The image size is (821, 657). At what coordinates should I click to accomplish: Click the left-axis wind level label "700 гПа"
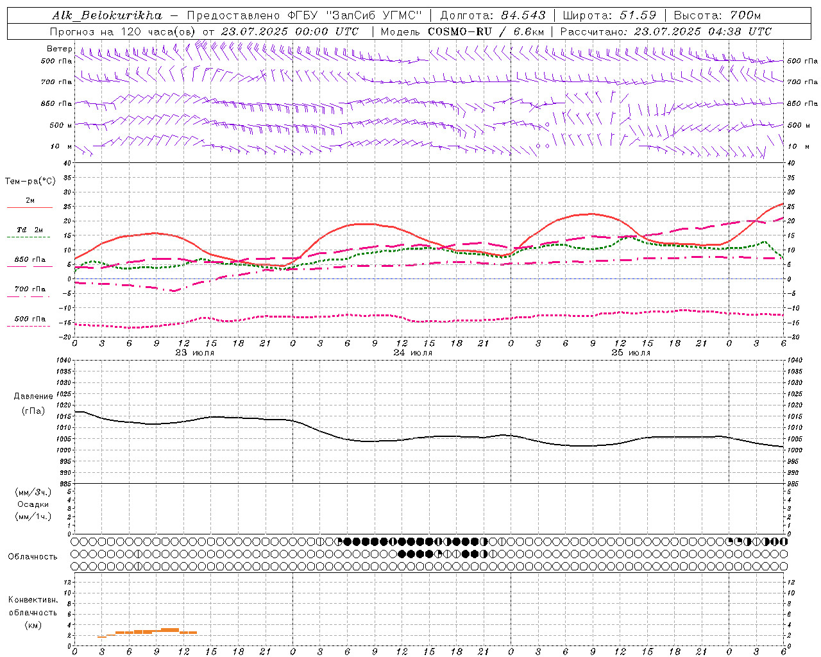pyautogui.click(x=56, y=82)
